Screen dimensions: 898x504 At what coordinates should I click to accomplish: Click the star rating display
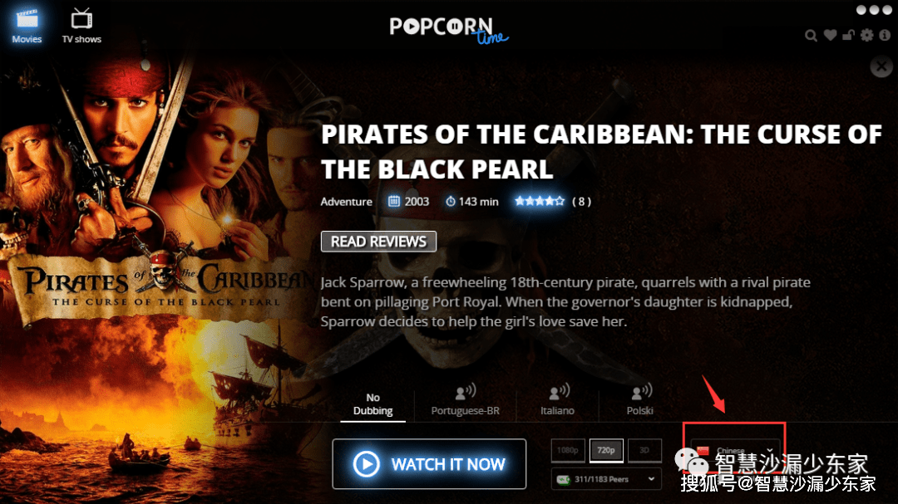(x=540, y=201)
